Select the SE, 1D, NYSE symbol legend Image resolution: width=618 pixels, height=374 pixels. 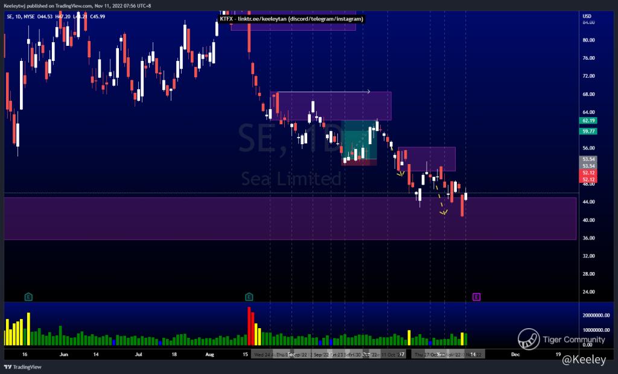pyautogui.click(x=21, y=16)
